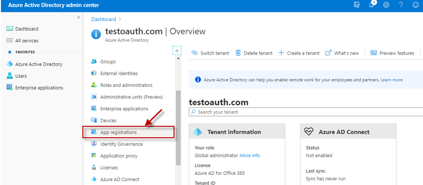The width and height of the screenshot is (423, 185).
Task: Click the Users favorite icon
Action: coord(10,76)
